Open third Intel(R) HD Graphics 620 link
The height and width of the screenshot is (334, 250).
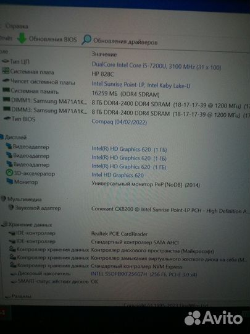pos(128,166)
